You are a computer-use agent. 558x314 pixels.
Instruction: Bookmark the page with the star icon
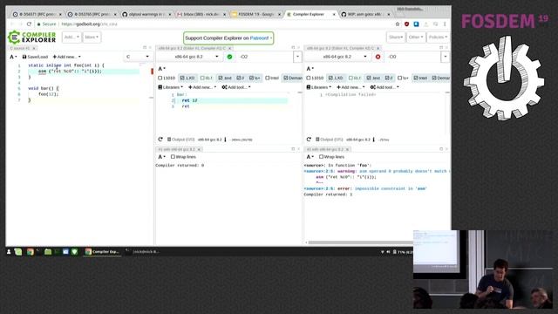398,24
